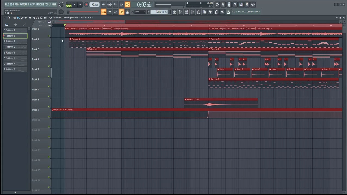Select the playlist magnet snap icon
Image resolution: width=347 pixels, height=195 pixels.
click(x=9, y=18)
